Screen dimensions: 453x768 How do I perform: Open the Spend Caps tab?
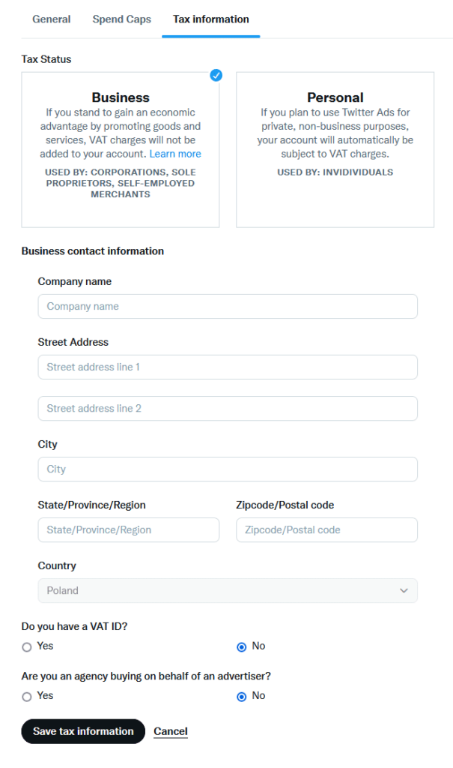[122, 19]
